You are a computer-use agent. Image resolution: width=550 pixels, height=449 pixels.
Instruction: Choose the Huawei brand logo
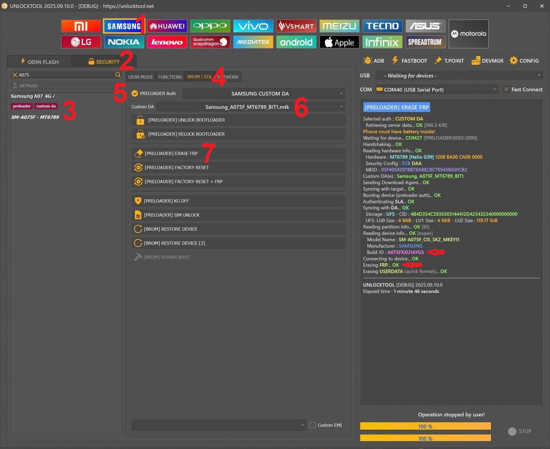point(167,26)
